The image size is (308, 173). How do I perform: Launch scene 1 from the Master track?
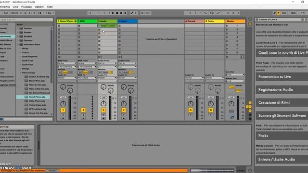click(227, 25)
